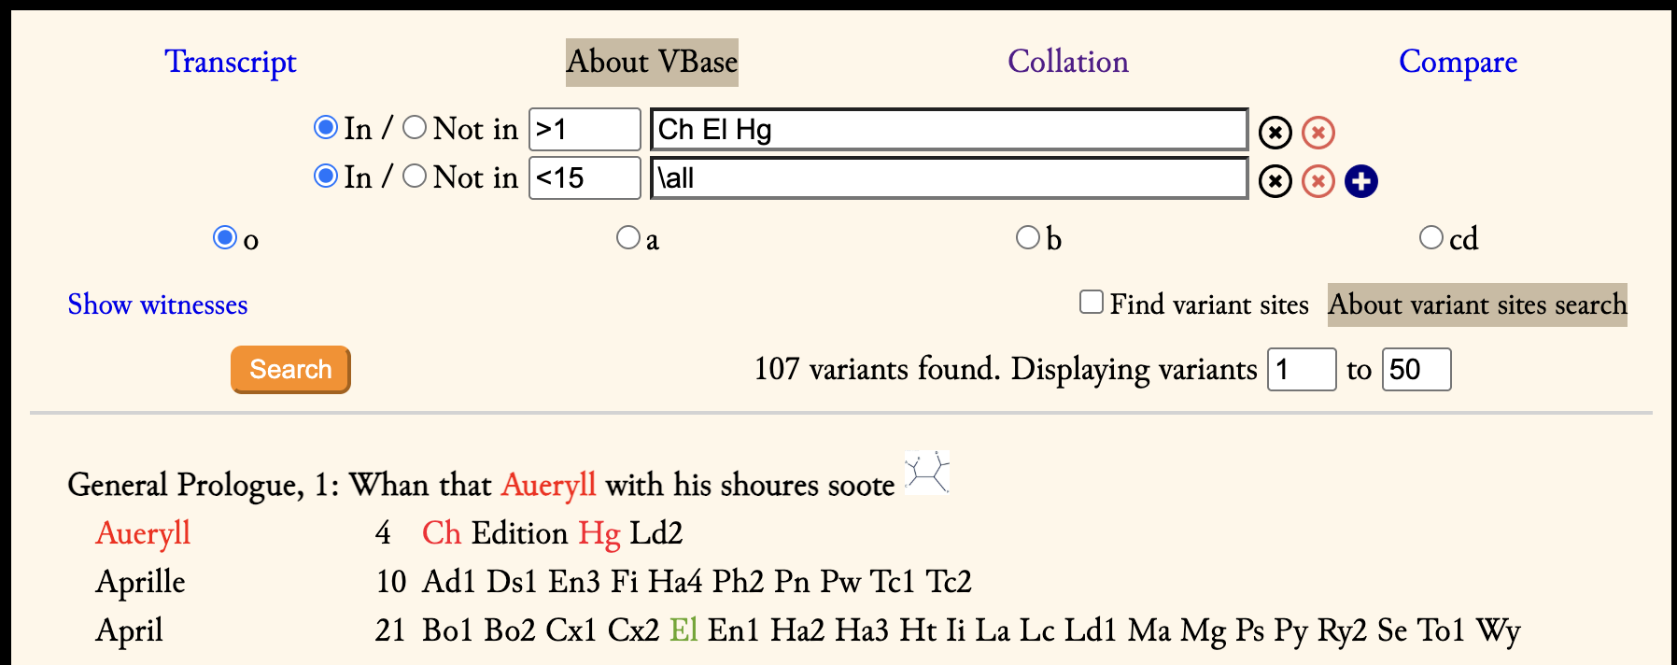Click red remove icon beside \all field
The image size is (1677, 665).
[1318, 181]
